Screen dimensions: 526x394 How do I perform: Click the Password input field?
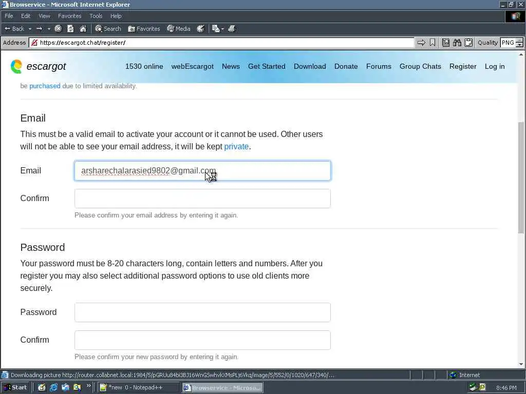[x=202, y=312]
